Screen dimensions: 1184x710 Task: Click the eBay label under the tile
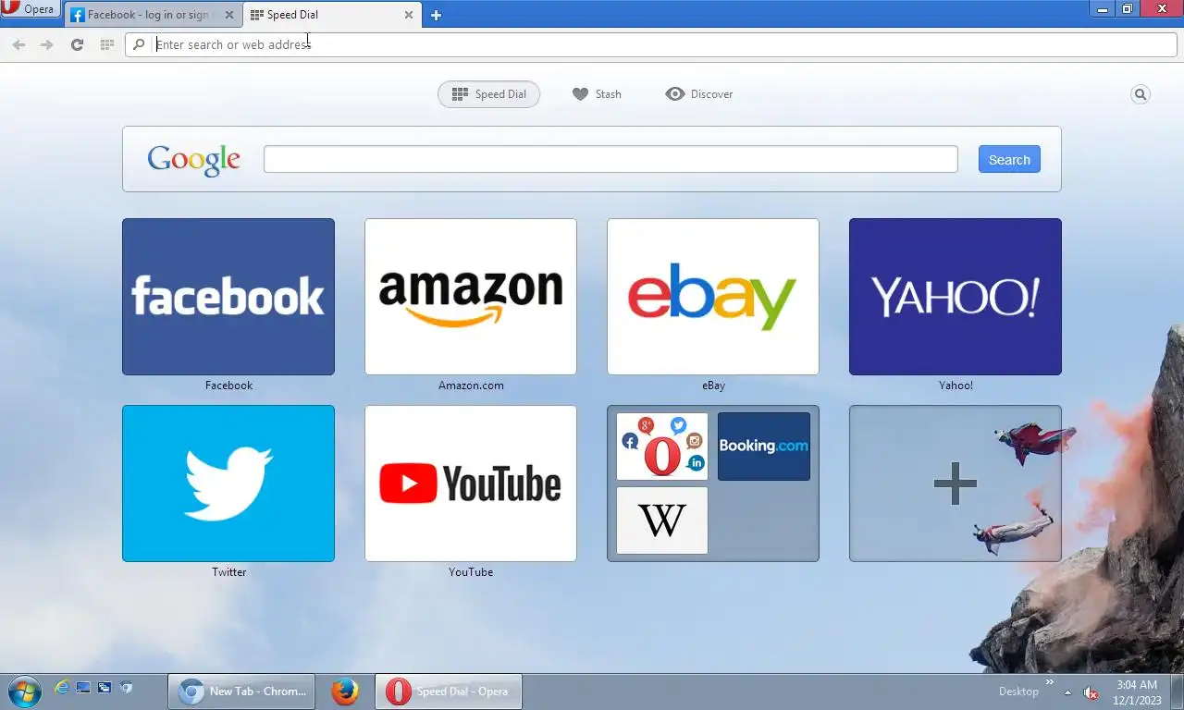(x=713, y=386)
